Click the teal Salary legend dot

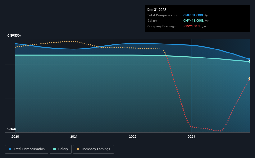[x=55, y=149]
